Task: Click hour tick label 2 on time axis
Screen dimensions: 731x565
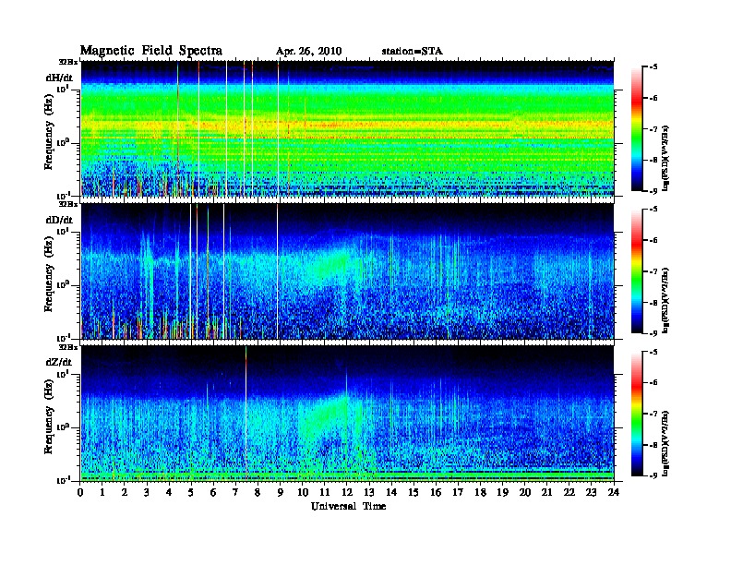Action: pyautogui.click(x=125, y=493)
